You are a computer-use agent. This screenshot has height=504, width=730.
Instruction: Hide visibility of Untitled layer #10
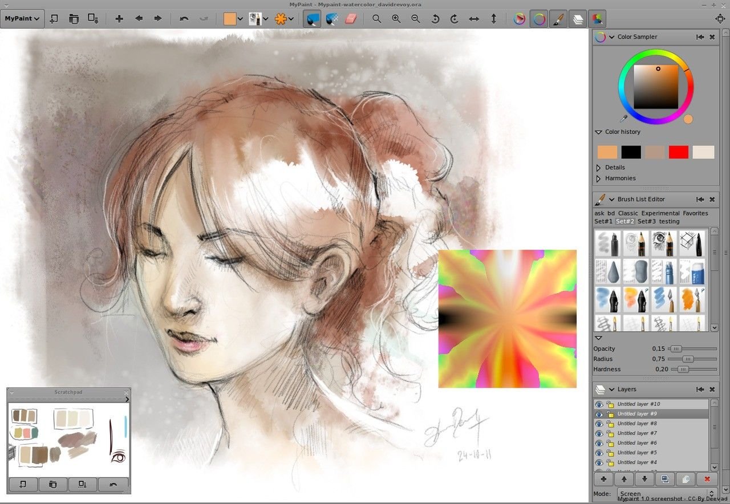[x=600, y=404]
